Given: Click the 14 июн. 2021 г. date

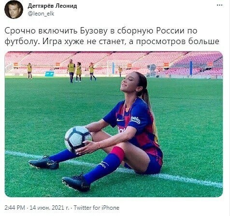Looking at the screenshot, I should pyautogui.click(x=50, y=208).
